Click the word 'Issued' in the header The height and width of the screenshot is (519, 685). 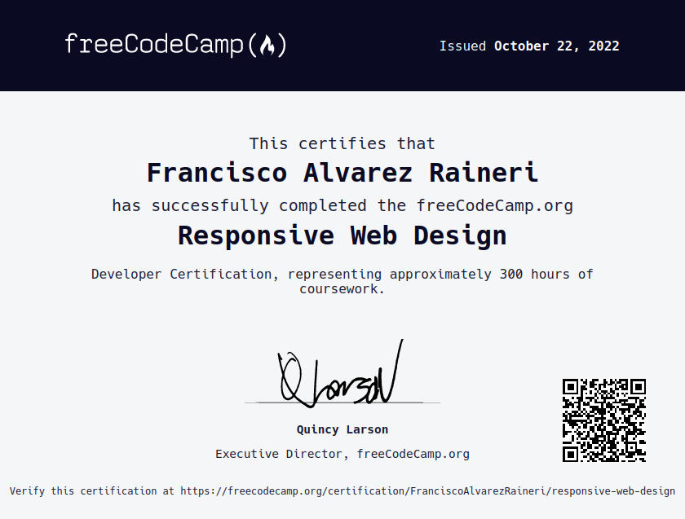(462, 46)
